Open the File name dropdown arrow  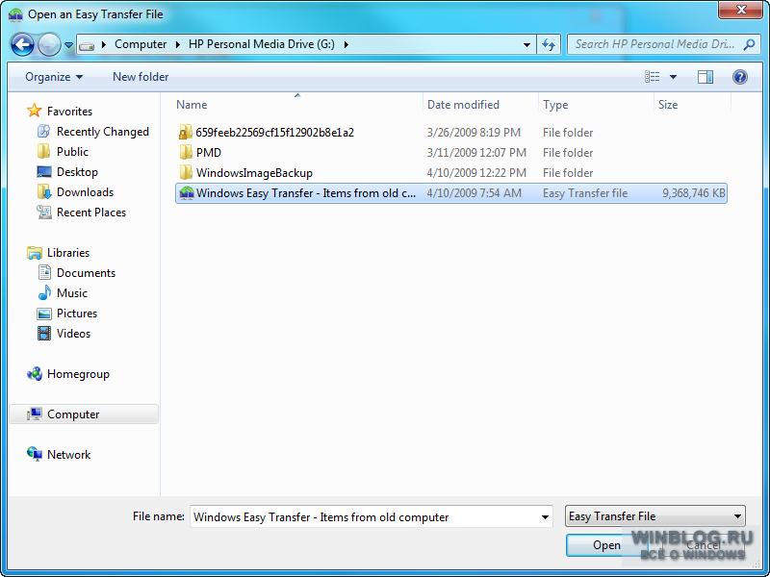[545, 516]
